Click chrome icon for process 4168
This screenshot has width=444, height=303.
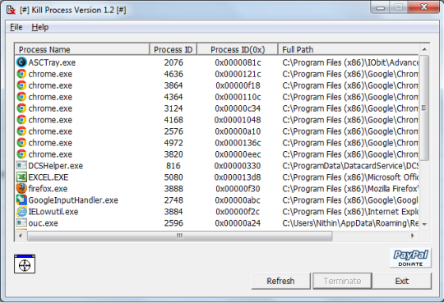21,120
